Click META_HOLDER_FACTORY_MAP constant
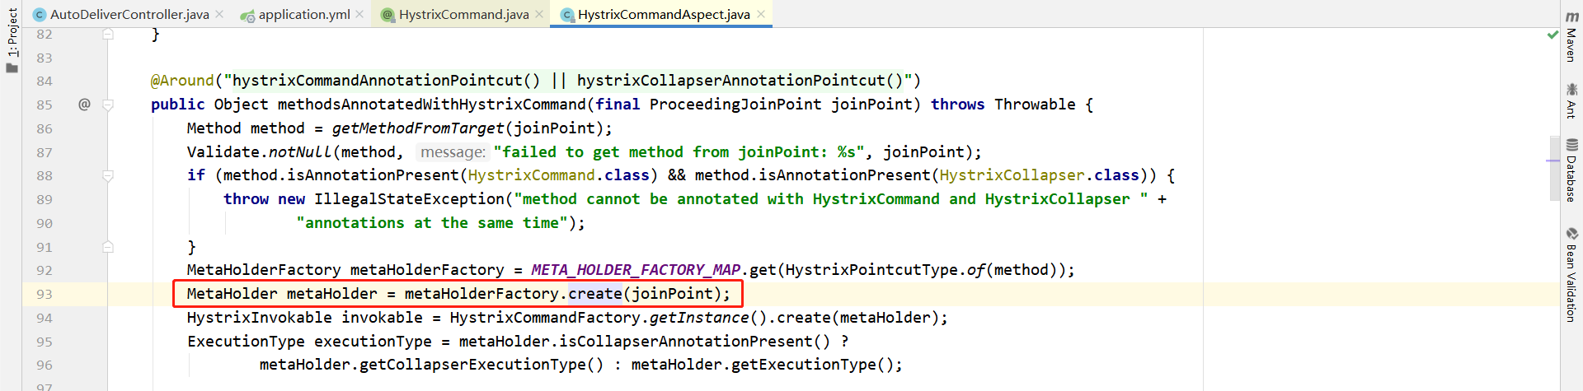 pyautogui.click(x=636, y=270)
